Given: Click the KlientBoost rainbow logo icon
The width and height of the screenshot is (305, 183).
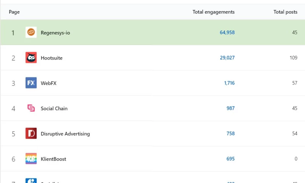Looking at the screenshot, I should 31,159.
